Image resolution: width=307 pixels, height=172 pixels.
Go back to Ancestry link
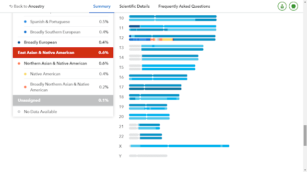(27, 6)
